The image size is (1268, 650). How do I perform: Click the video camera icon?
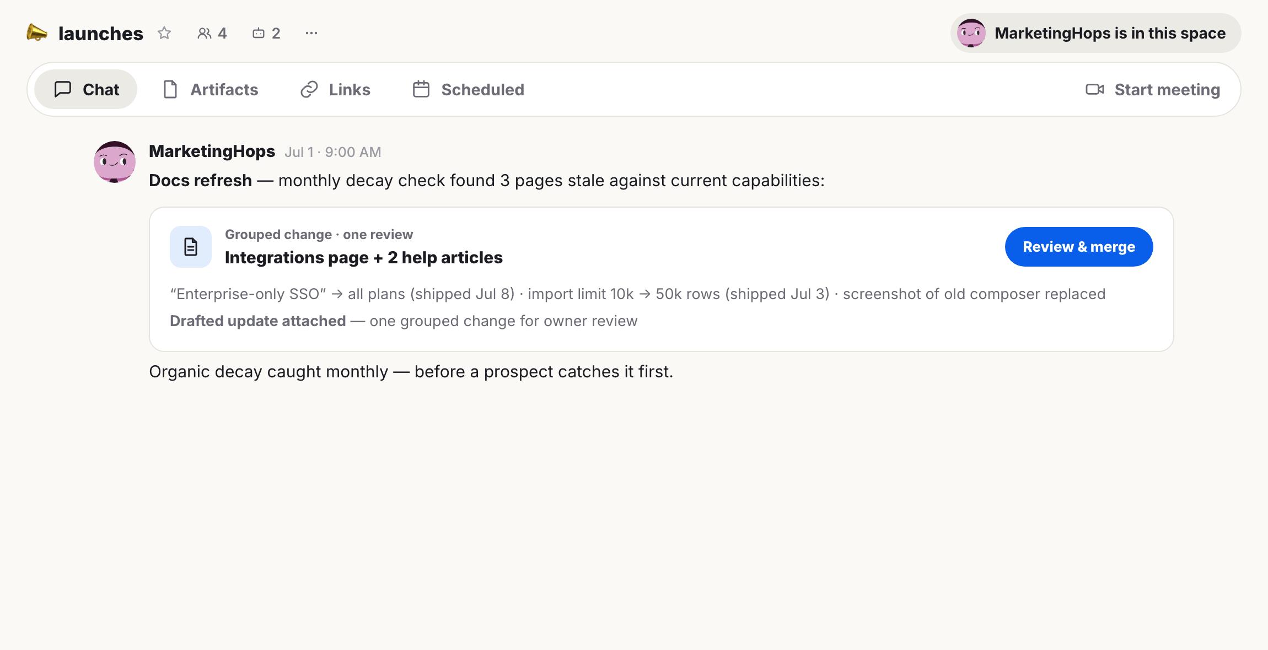(x=1095, y=89)
